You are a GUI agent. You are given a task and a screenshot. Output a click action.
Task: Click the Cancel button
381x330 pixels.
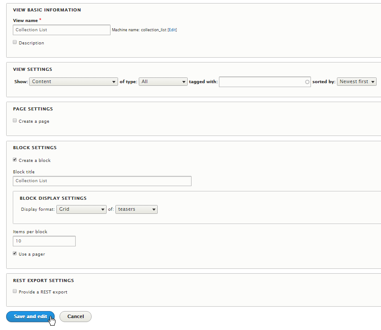point(75,316)
